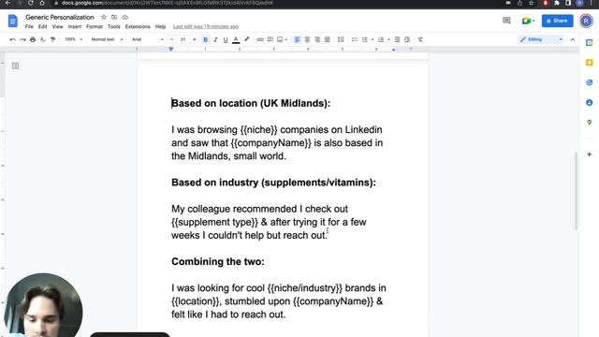Image resolution: width=599 pixels, height=337 pixels.
Task: Insert a link using the toolbar
Action: (260, 39)
